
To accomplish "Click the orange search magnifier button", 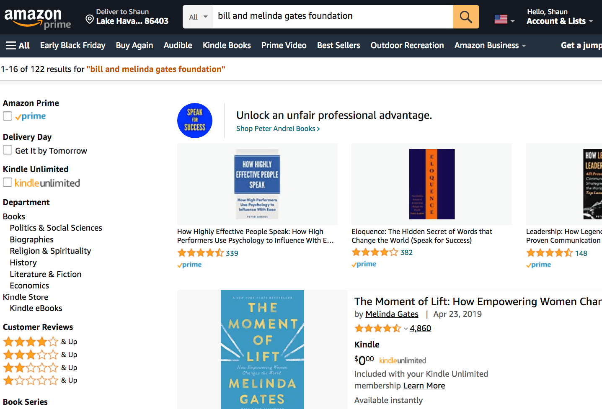I will pos(466,17).
